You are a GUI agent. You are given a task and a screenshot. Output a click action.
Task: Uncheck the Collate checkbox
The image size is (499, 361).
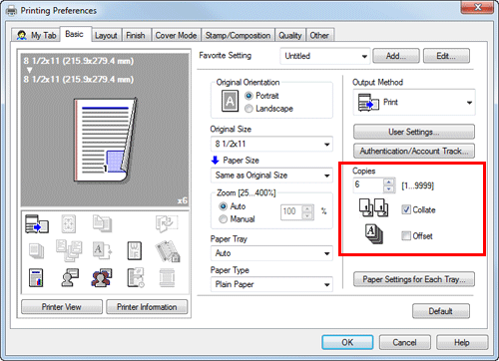pos(406,209)
